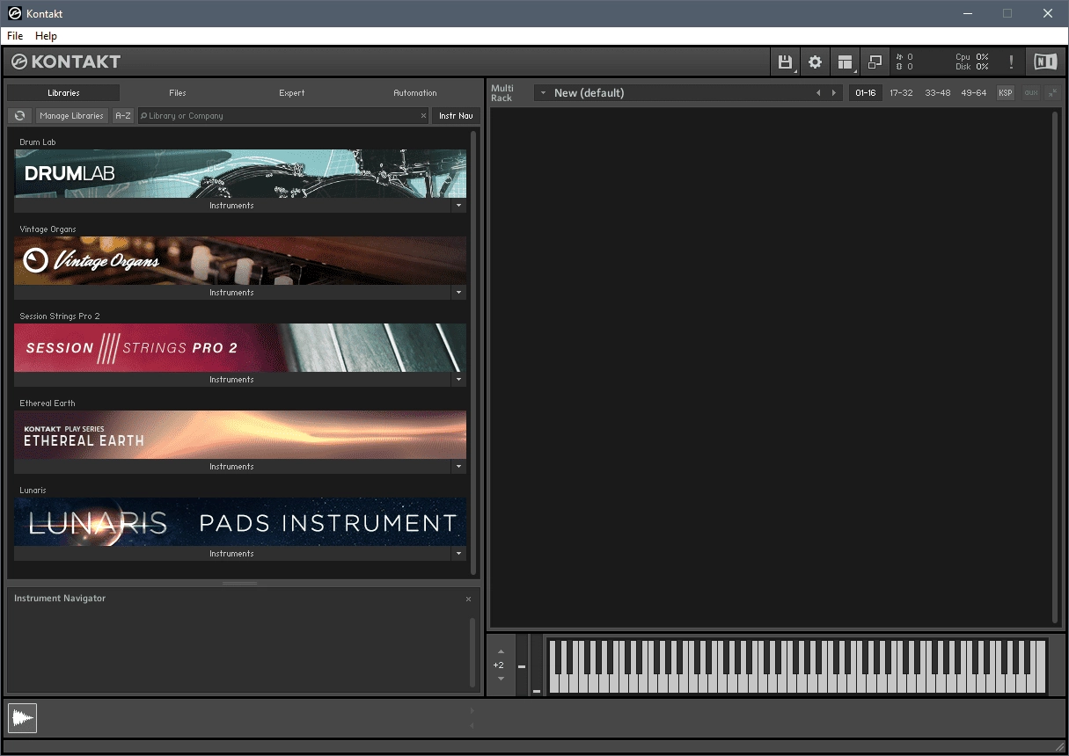Toggle the Instr Nav pane

point(456,115)
